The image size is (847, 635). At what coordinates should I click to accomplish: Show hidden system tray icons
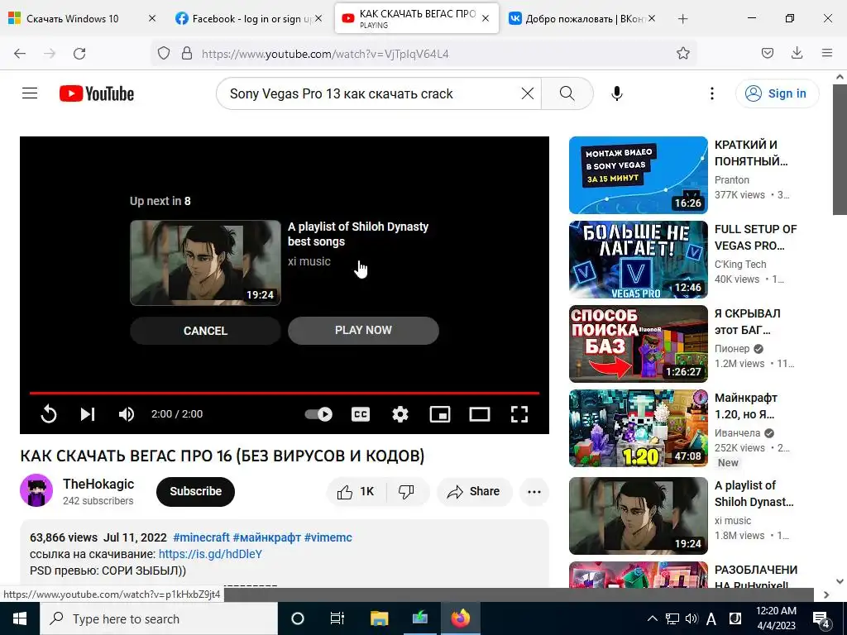click(x=652, y=618)
